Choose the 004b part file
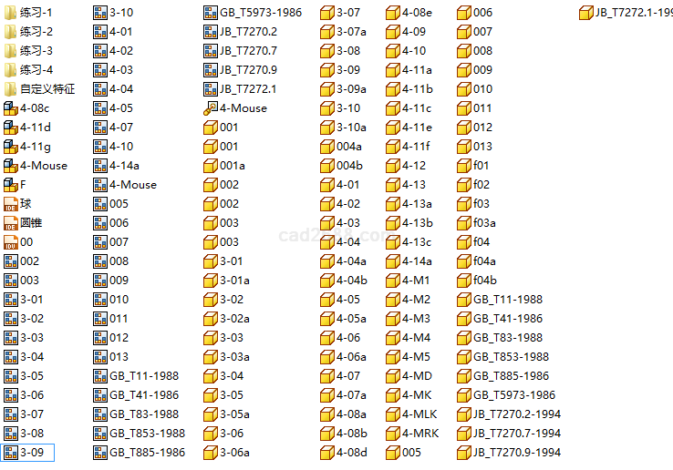The width and height of the screenshot is (673, 470). (348, 166)
